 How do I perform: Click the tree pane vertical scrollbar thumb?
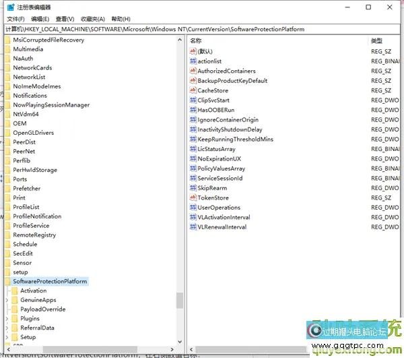180,301
